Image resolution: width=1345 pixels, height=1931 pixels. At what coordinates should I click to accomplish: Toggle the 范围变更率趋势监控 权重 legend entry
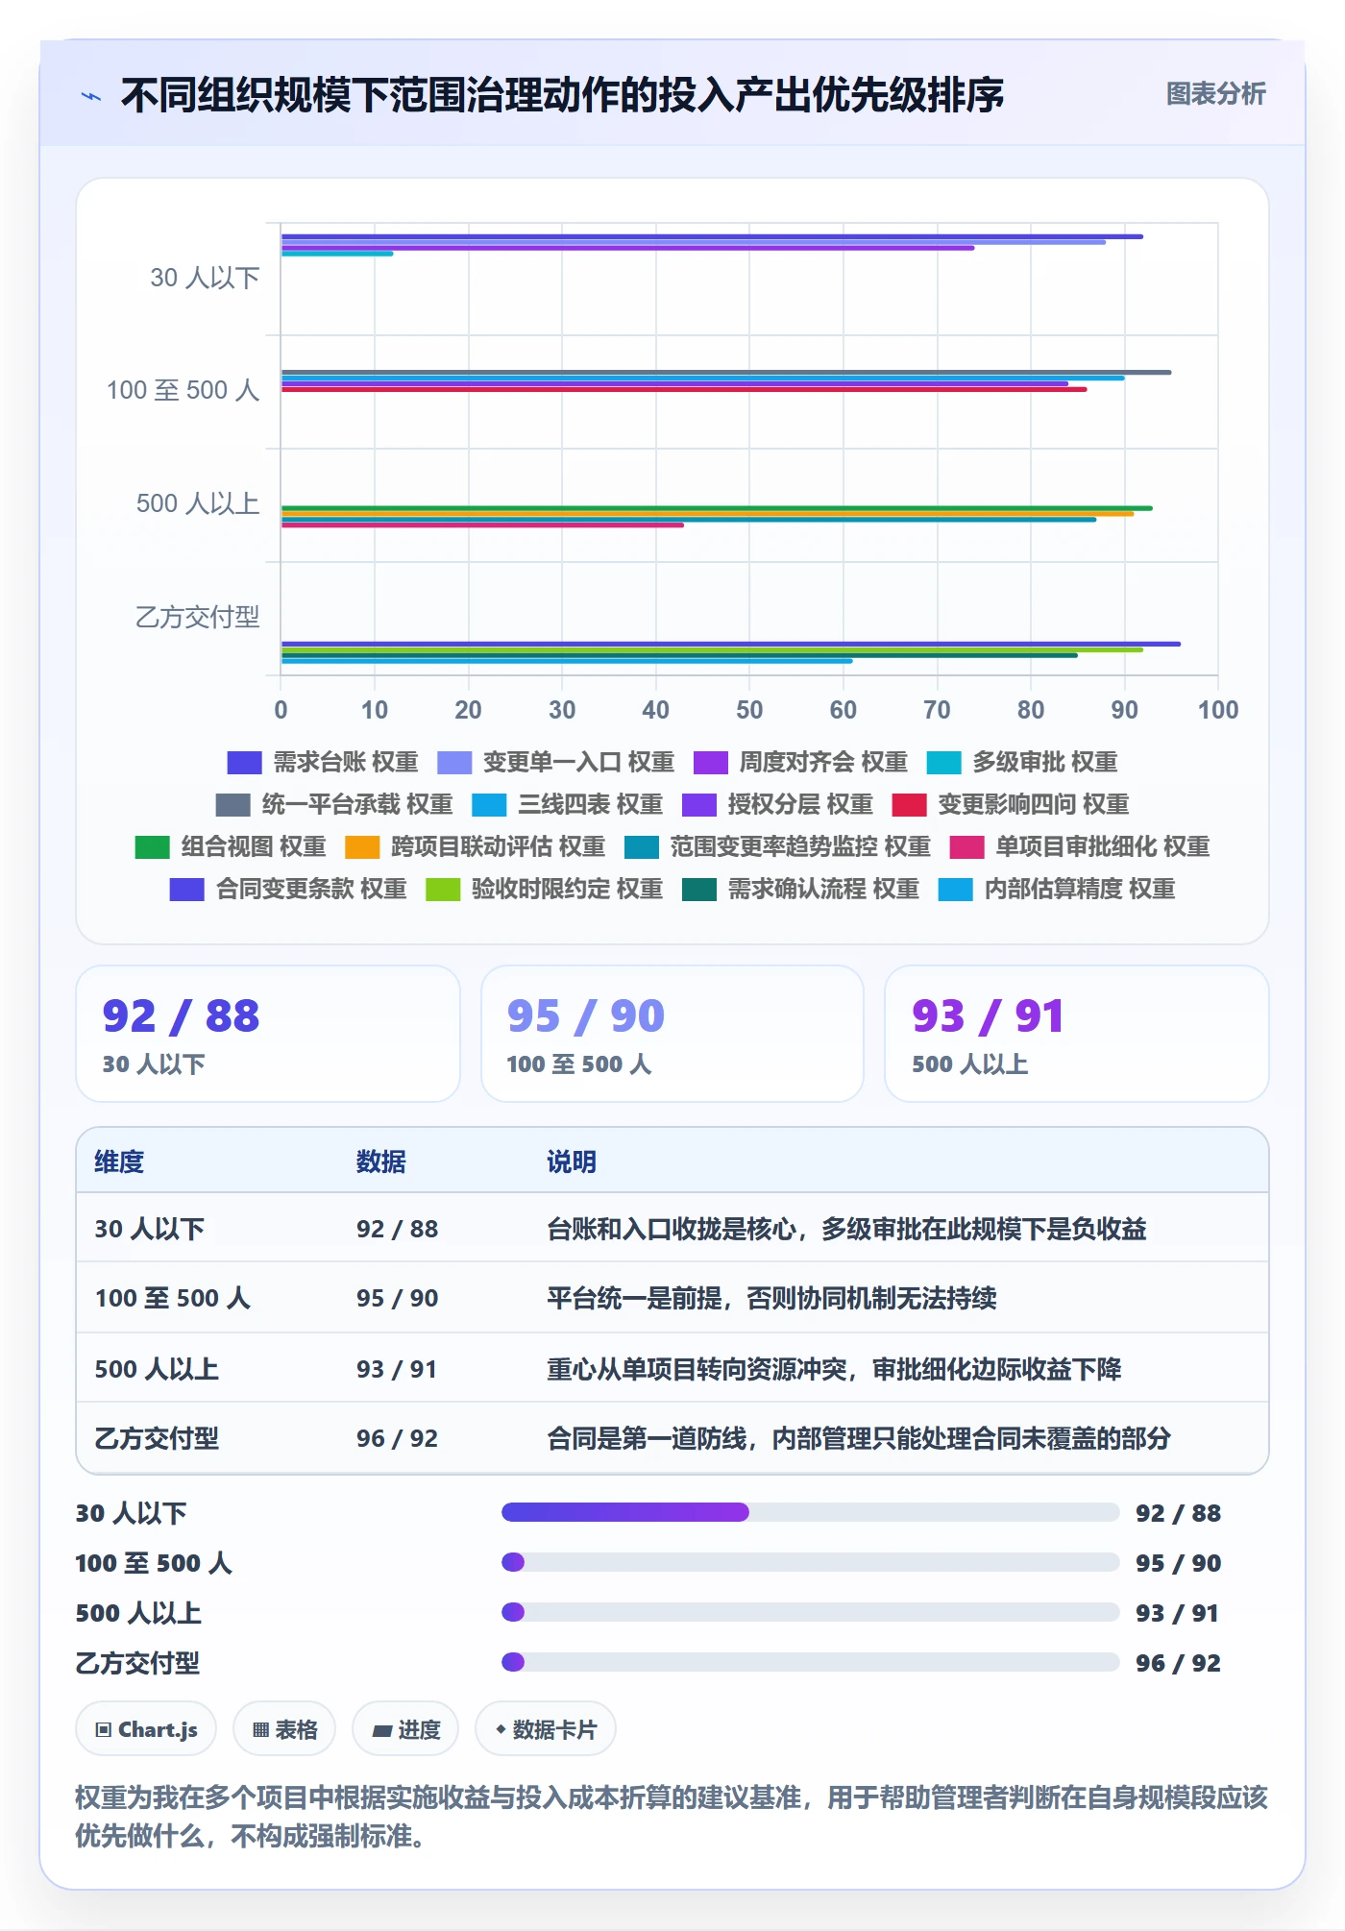777,847
